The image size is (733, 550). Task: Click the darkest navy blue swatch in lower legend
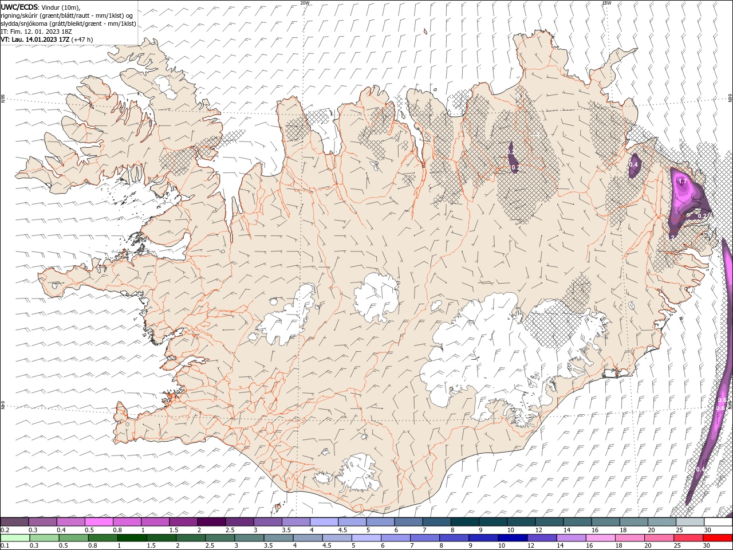pos(513,538)
